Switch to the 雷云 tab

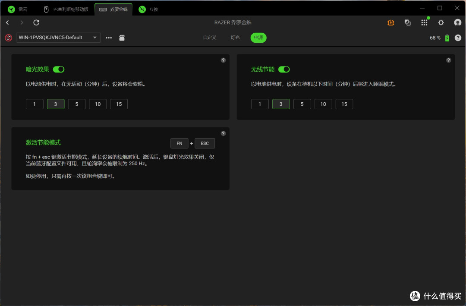coord(18,9)
